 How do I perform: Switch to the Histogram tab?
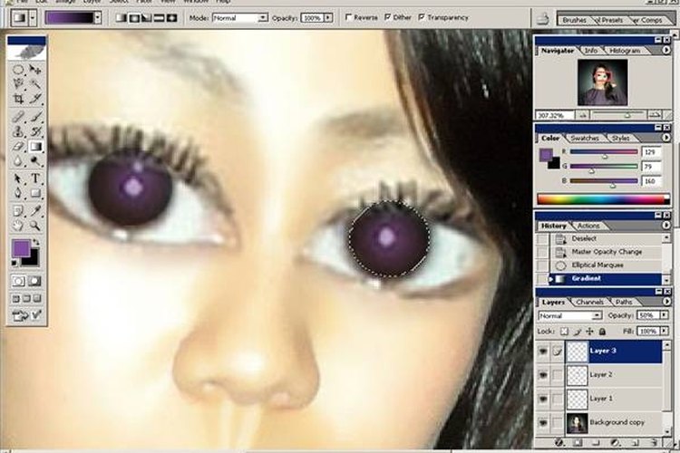coord(625,51)
